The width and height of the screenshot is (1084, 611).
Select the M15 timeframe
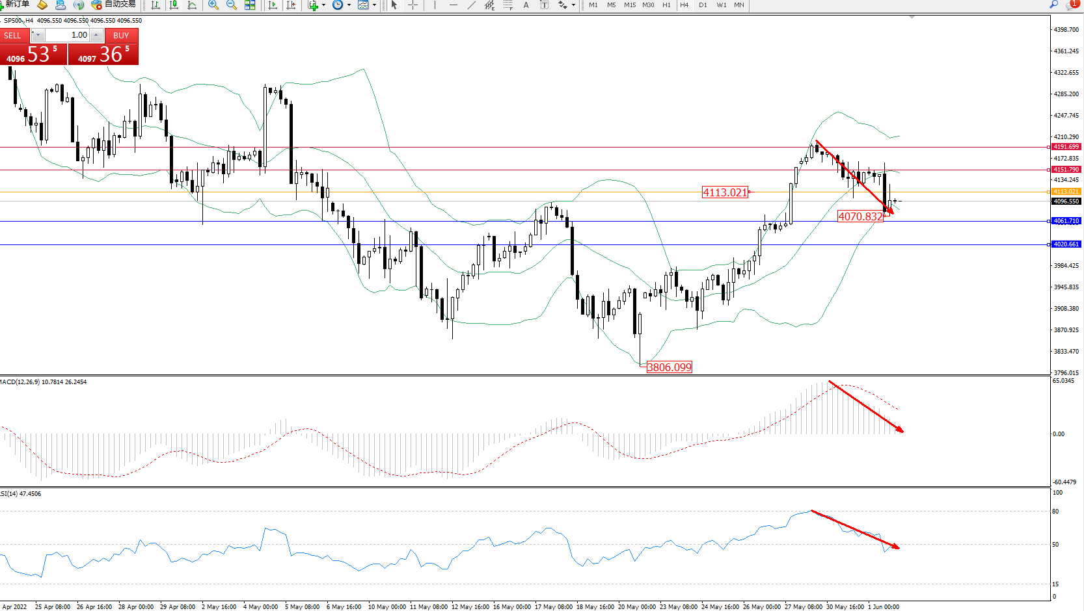[x=629, y=5]
